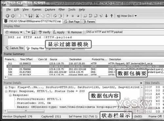The width and height of the screenshot is (164, 121).
Task: Select highlighted frame 312 row
Action: coord(85,66)
